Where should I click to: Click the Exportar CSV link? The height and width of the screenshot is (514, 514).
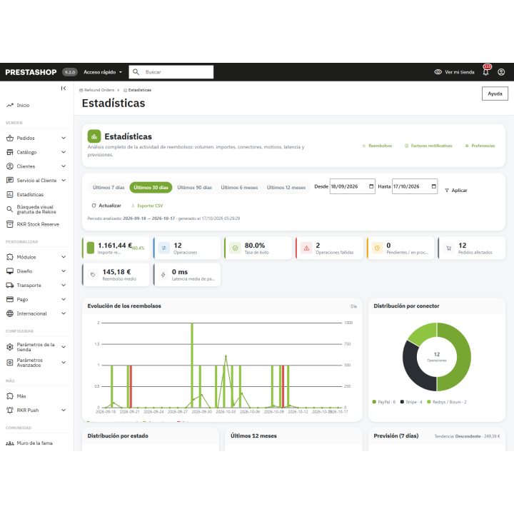coord(147,206)
